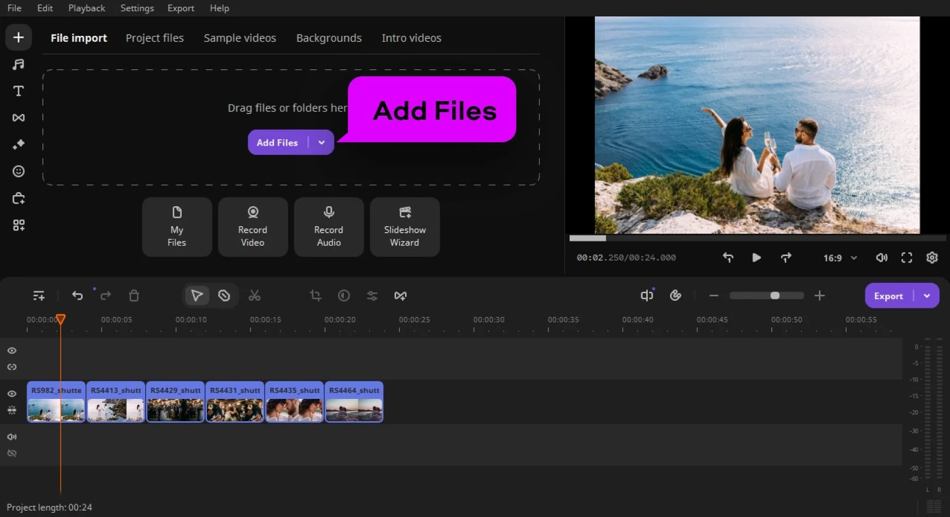The width and height of the screenshot is (950, 517).
Task: Toggle visibility of the main video track
Action: click(12, 394)
